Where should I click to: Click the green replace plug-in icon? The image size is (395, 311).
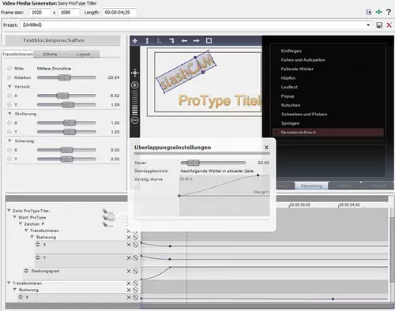point(379,12)
